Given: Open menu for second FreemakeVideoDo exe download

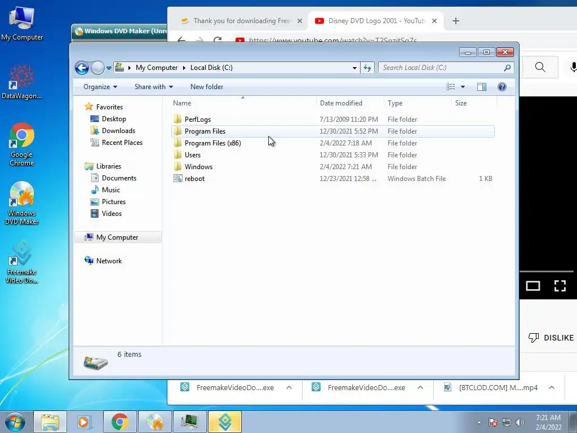Looking at the screenshot, I should click(x=420, y=387).
